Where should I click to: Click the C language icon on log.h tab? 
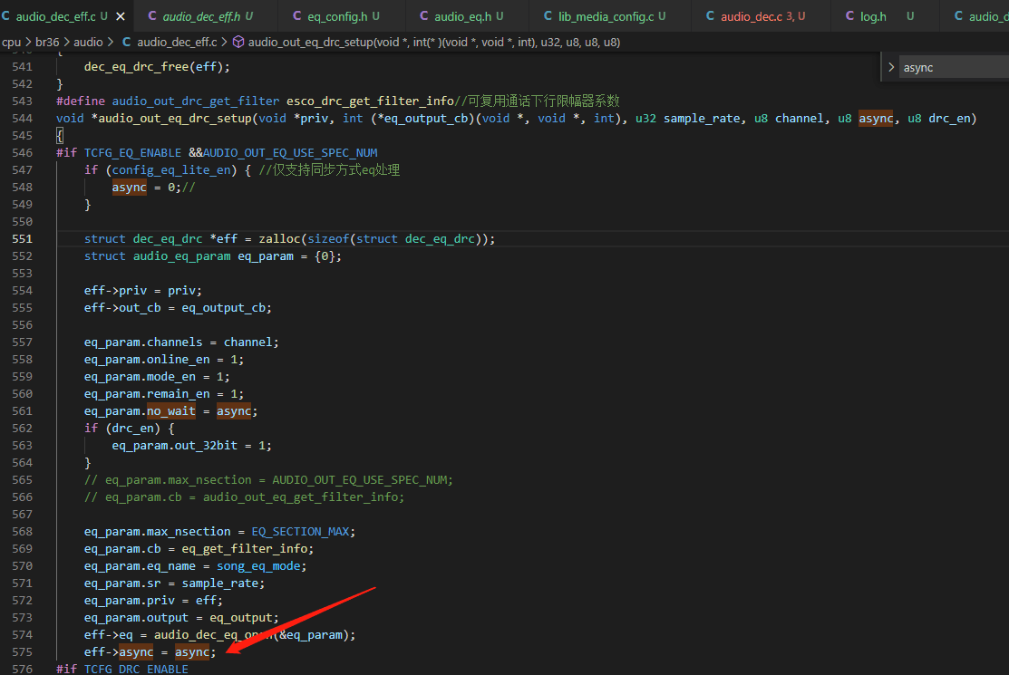coord(850,15)
